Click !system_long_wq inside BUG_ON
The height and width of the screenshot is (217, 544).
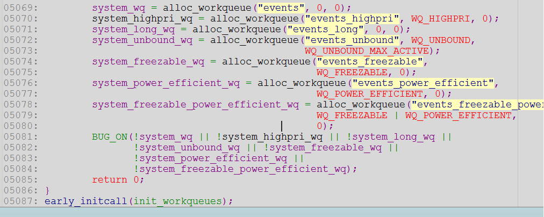coord(390,136)
